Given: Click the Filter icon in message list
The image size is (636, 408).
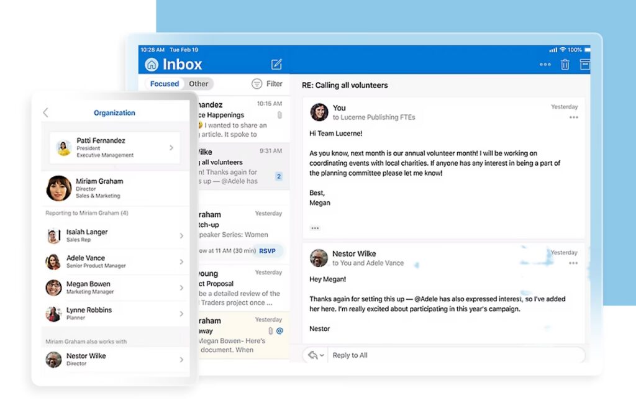Looking at the screenshot, I should 257,84.
